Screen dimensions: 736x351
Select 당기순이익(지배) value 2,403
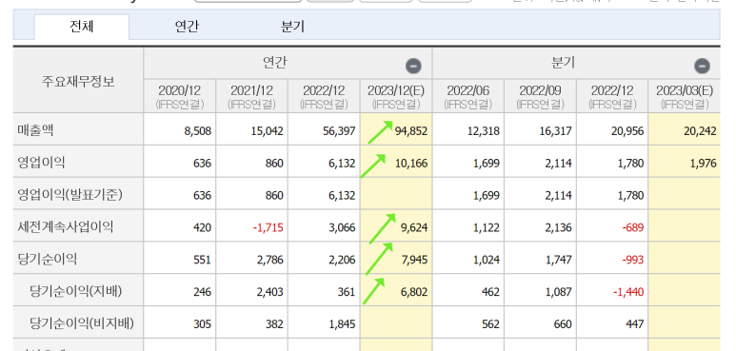(x=269, y=292)
